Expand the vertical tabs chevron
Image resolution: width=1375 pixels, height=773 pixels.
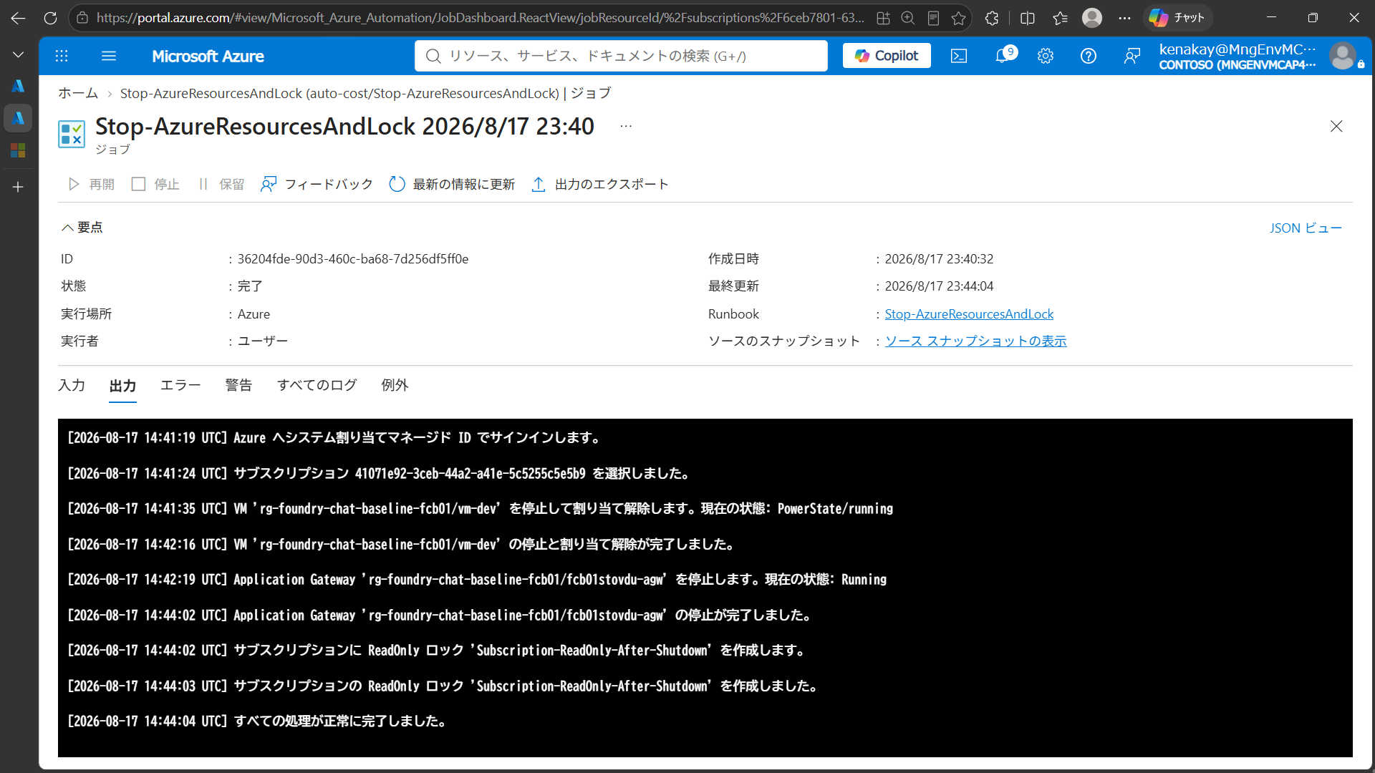pyautogui.click(x=19, y=54)
